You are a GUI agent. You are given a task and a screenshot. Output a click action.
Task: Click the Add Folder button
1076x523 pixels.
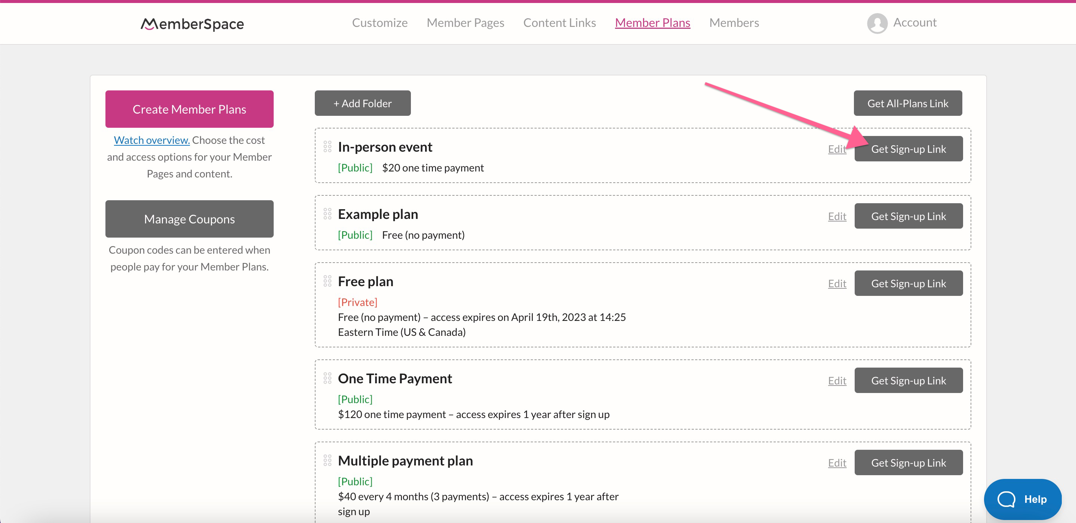(363, 103)
